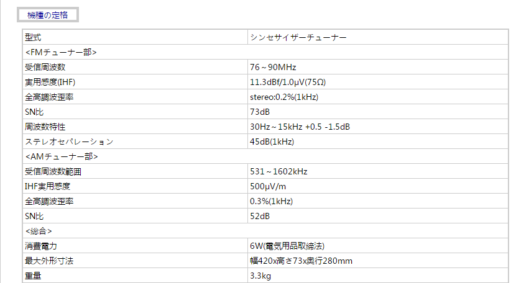Select the 6W(電気用品取締法) power value

coord(286,246)
